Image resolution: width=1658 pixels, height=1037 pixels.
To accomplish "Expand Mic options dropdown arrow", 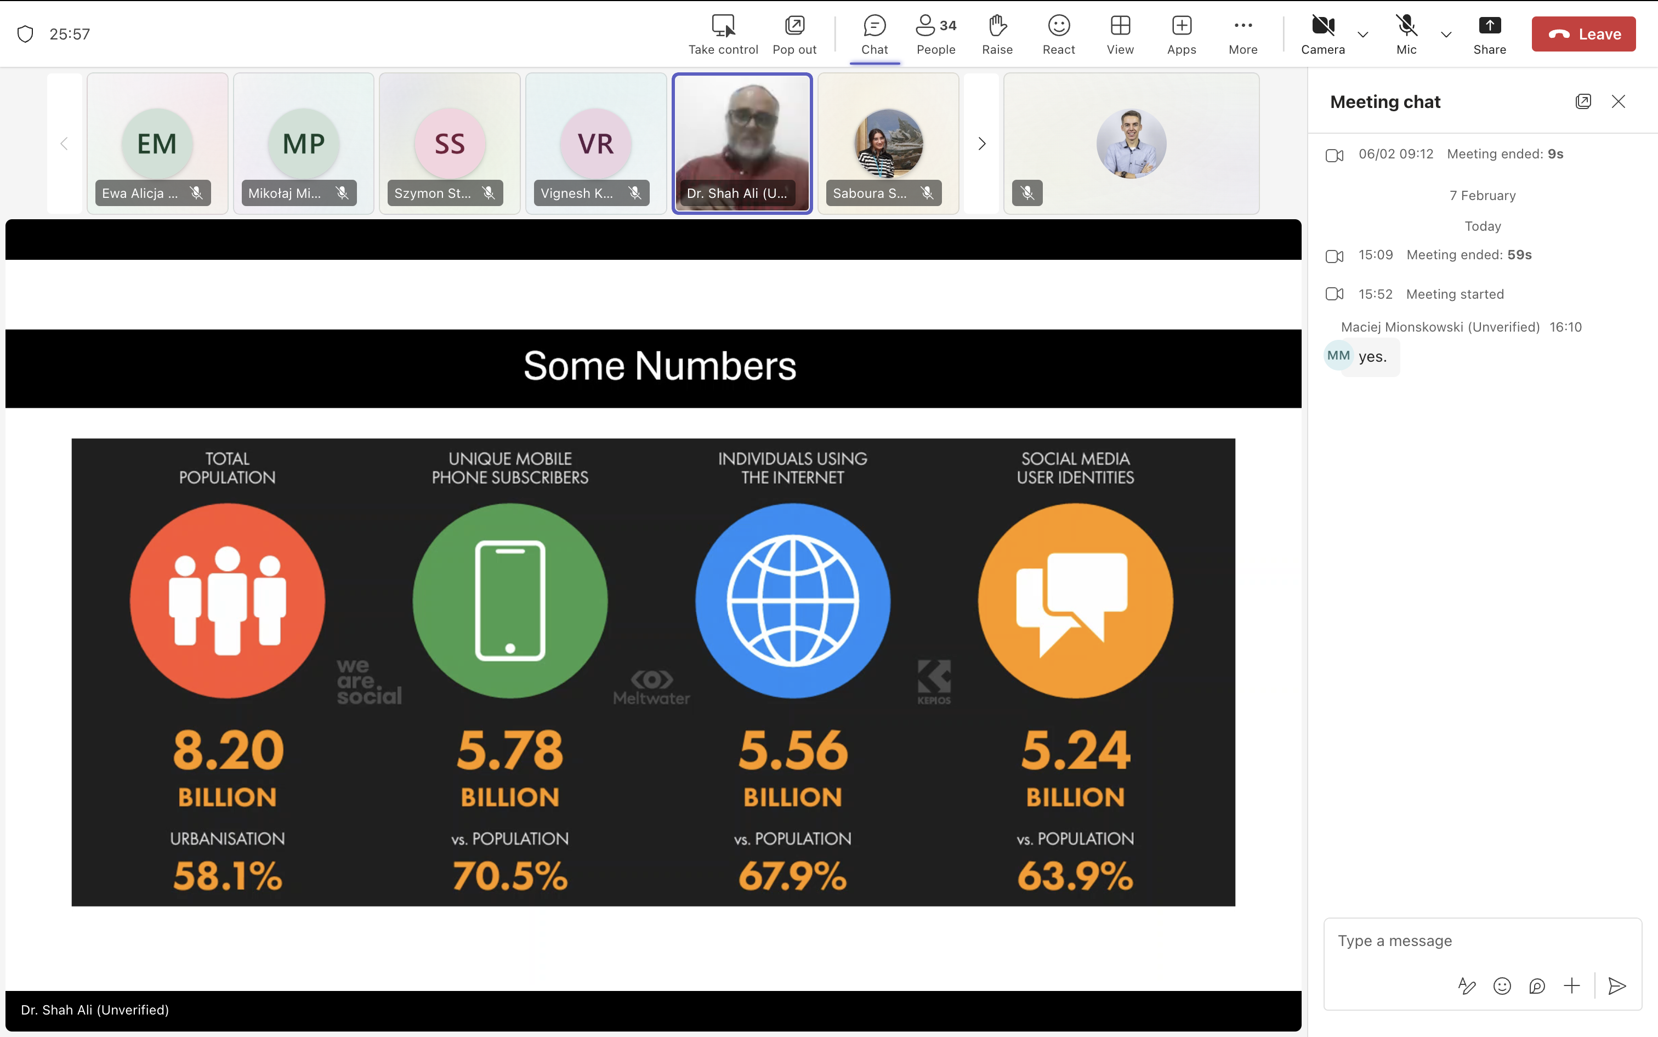I will pos(1446,35).
